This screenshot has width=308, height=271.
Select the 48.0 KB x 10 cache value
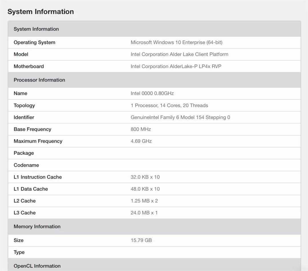point(145,189)
